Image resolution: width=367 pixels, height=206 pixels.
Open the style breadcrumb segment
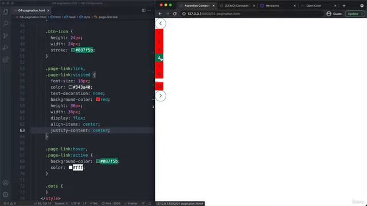[x=85, y=17]
